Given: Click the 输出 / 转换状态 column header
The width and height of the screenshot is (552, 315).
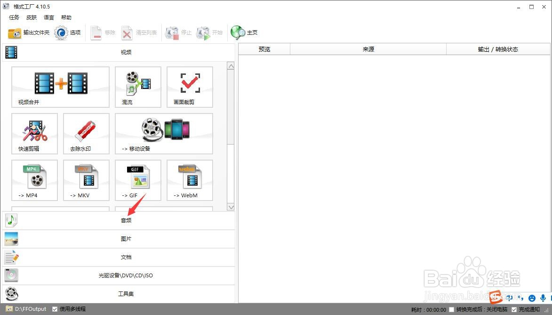Looking at the screenshot, I should tap(498, 49).
